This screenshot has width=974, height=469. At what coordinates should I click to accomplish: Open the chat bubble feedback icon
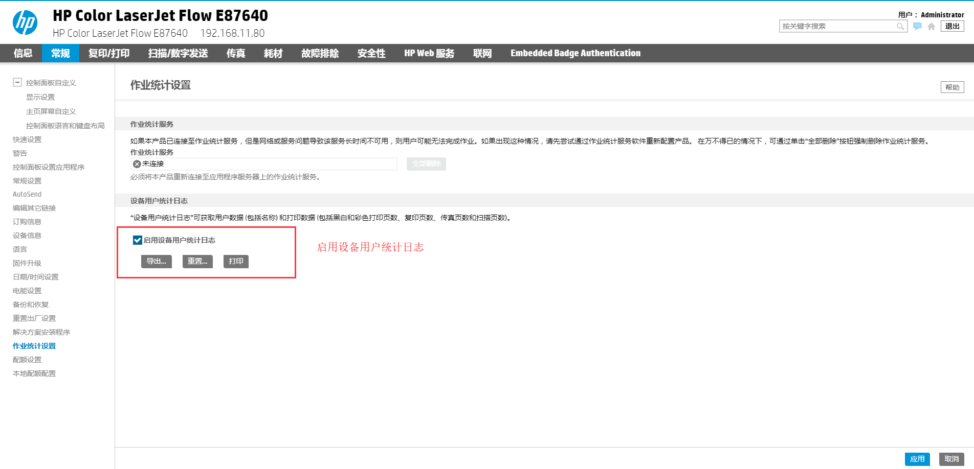click(918, 26)
